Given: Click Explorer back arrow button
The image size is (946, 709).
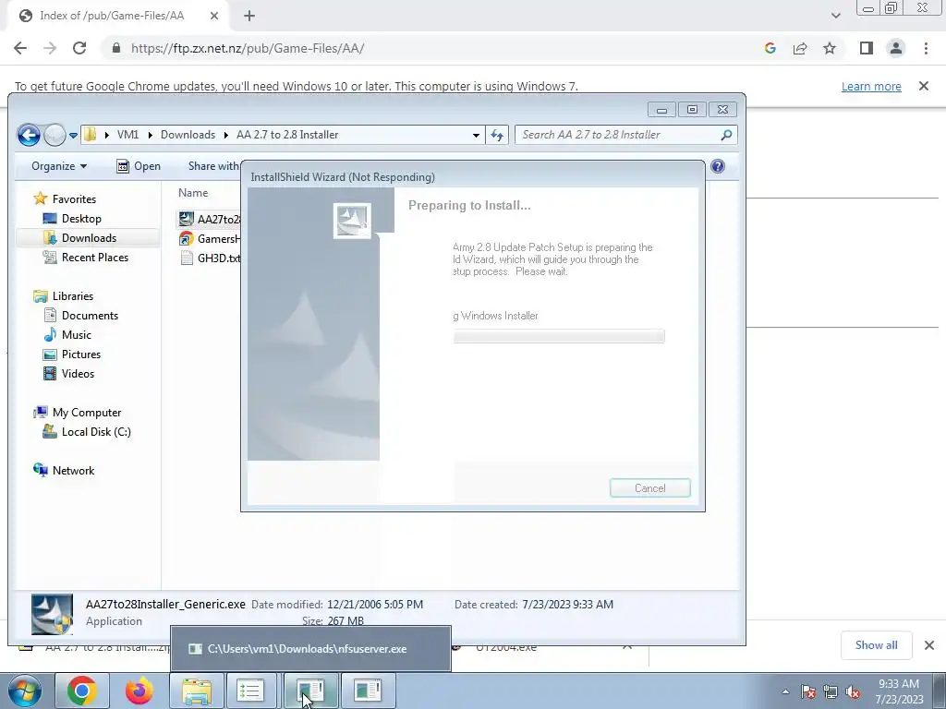Looking at the screenshot, I should point(29,135).
